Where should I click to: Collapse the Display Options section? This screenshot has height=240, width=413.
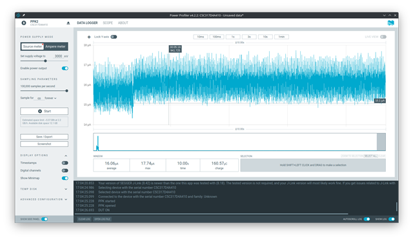click(x=66, y=155)
